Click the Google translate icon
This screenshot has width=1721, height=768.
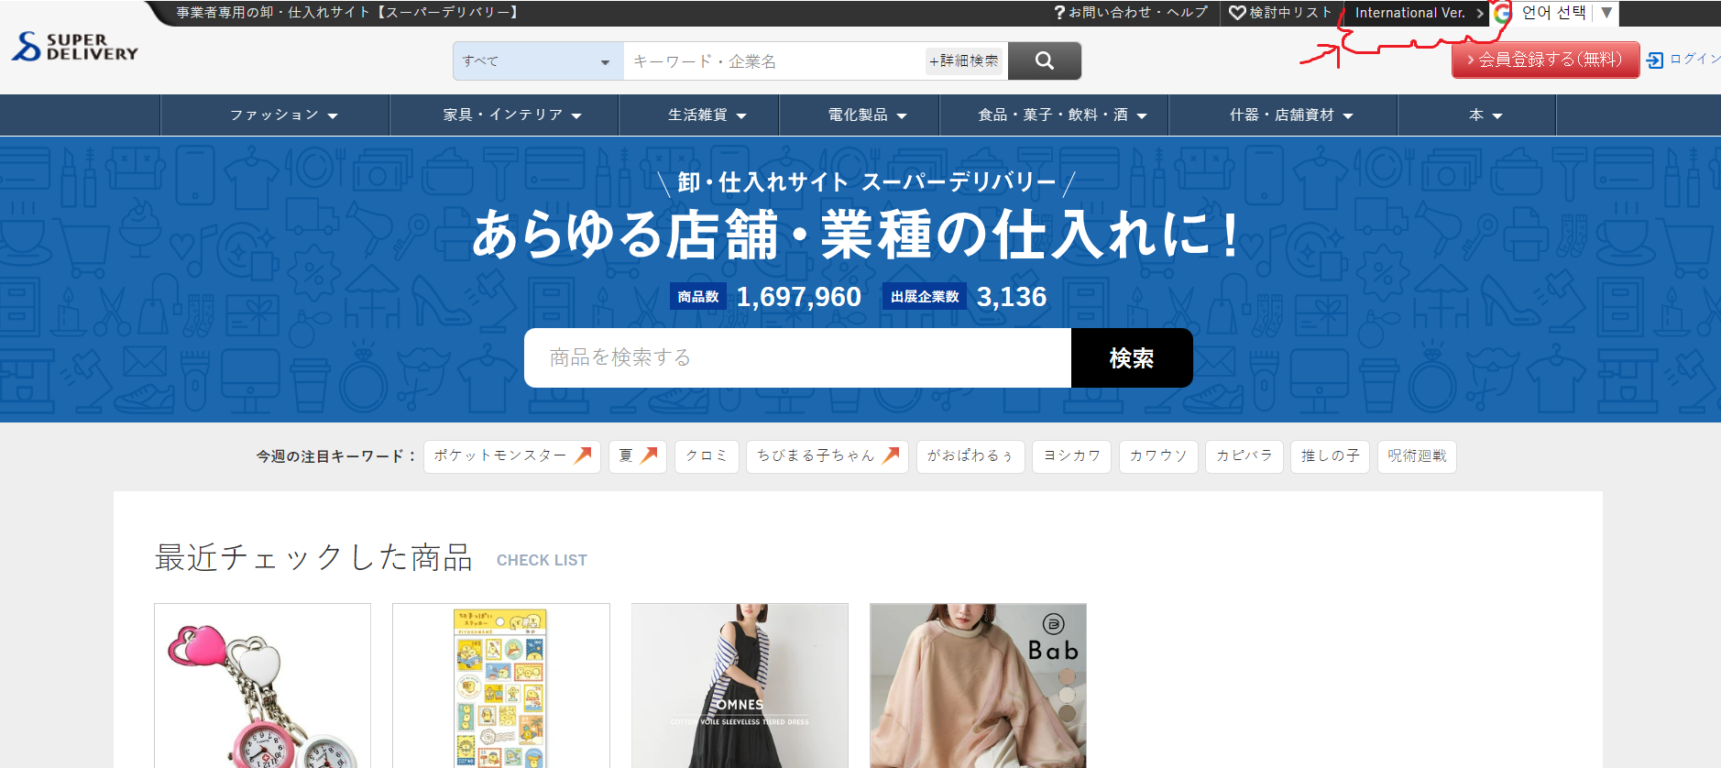pyautogui.click(x=1503, y=14)
